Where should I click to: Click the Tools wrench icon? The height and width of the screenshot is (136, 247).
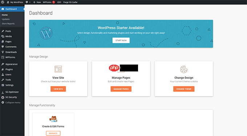click(3, 80)
